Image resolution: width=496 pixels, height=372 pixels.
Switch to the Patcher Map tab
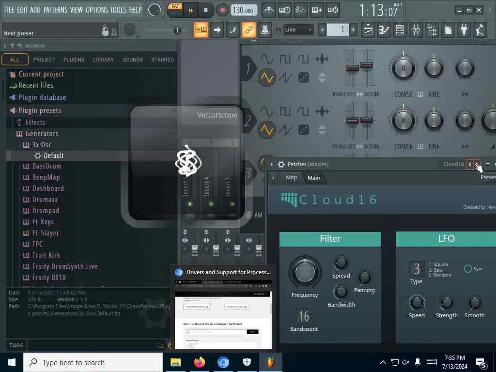tap(291, 177)
